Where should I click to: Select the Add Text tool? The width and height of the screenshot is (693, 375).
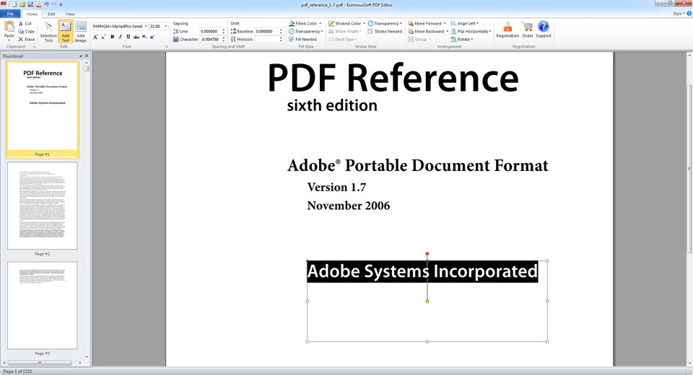[x=65, y=32]
